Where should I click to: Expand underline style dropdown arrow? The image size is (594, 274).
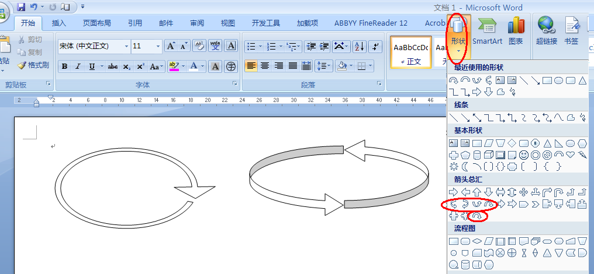(102, 66)
